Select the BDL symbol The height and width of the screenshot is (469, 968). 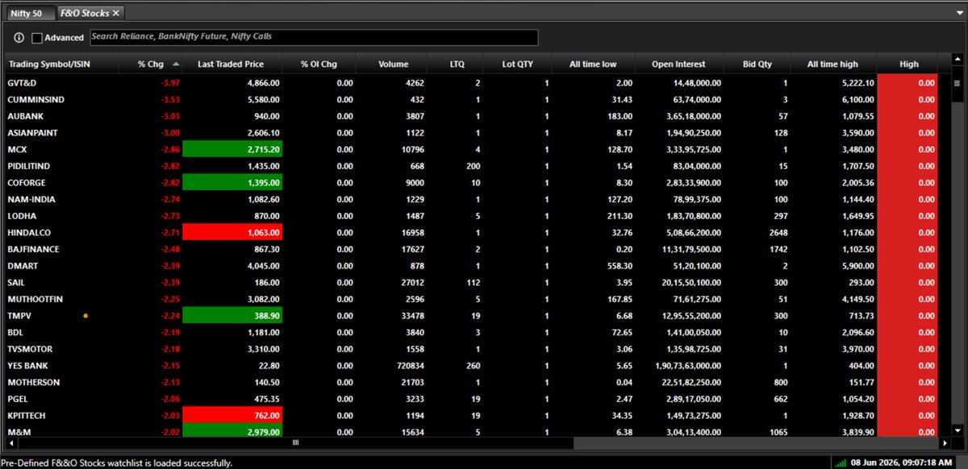point(15,332)
